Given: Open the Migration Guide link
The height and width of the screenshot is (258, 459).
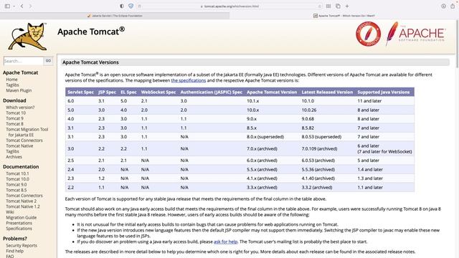Looking at the screenshot, I should tap(21, 218).
